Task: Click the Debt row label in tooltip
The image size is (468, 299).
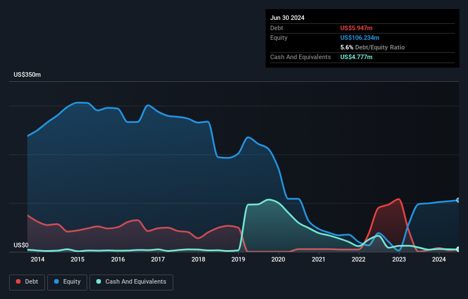Action: (x=276, y=28)
